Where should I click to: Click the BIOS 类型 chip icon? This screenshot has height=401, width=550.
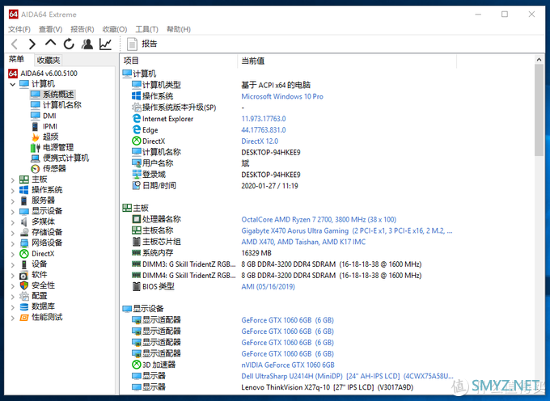click(x=137, y=286)
